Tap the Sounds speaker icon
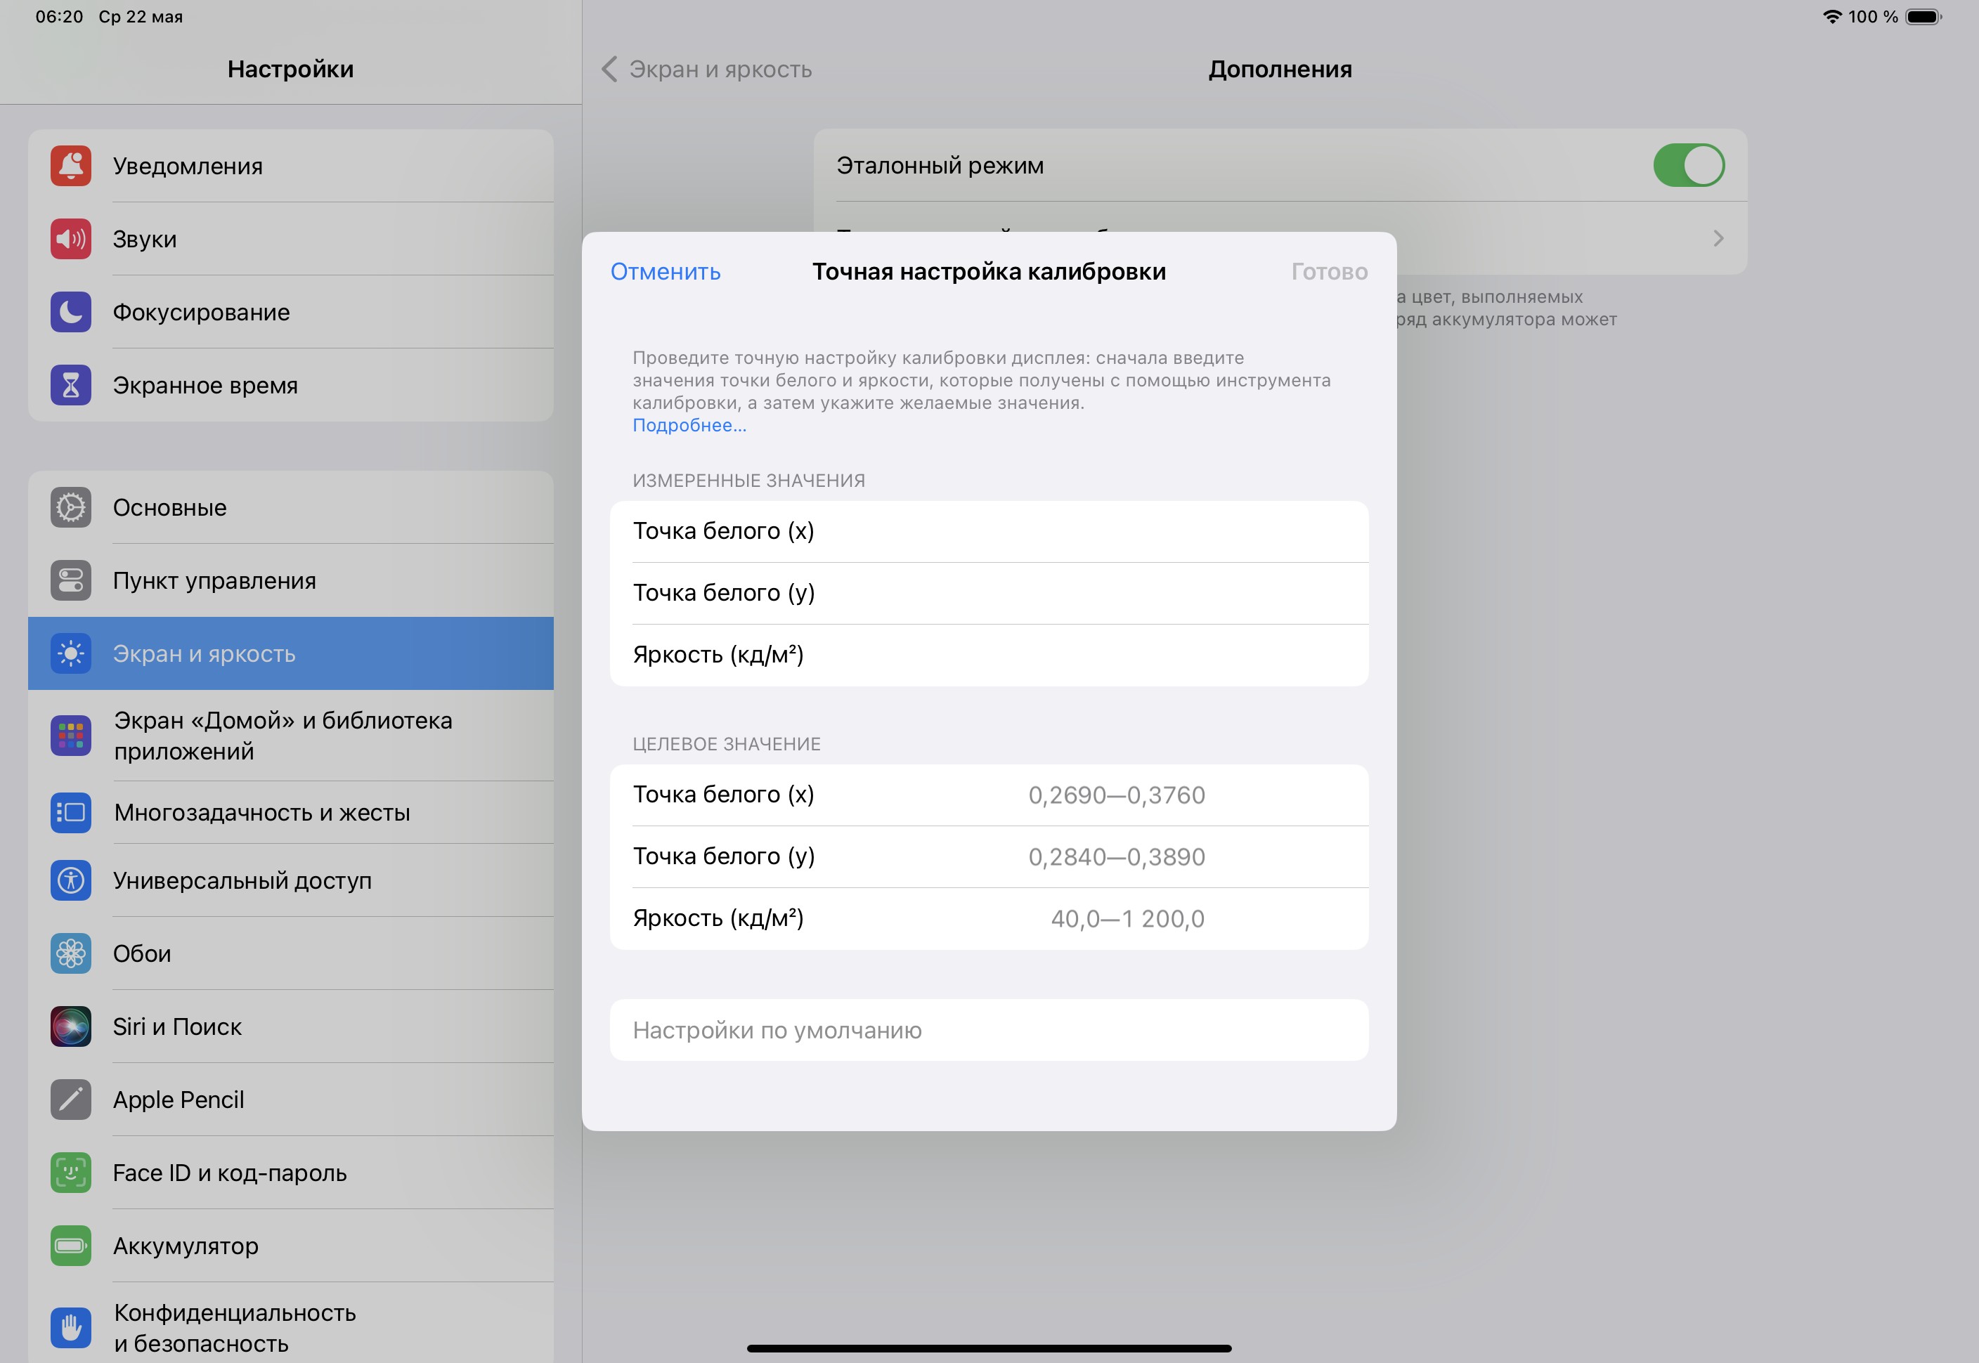Image resolution: width=1979 pixels, height=1363 pixels. 71,239
